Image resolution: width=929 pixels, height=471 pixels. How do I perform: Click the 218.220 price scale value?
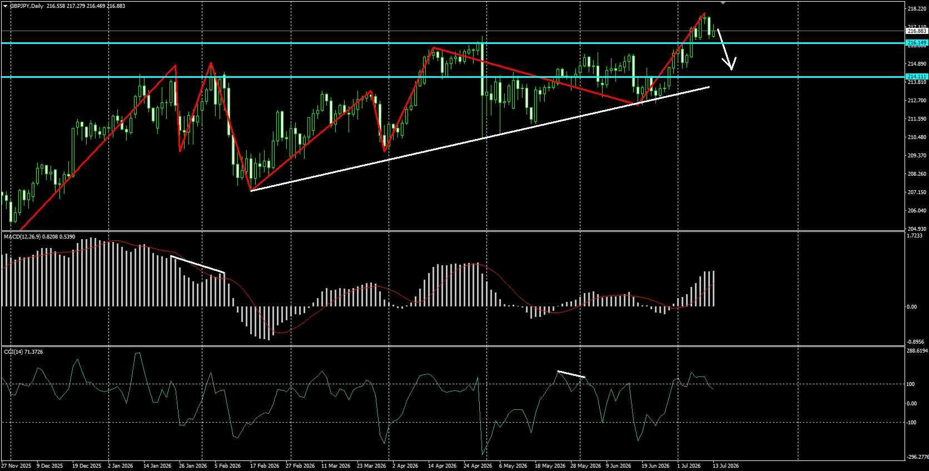coord(917,9)
